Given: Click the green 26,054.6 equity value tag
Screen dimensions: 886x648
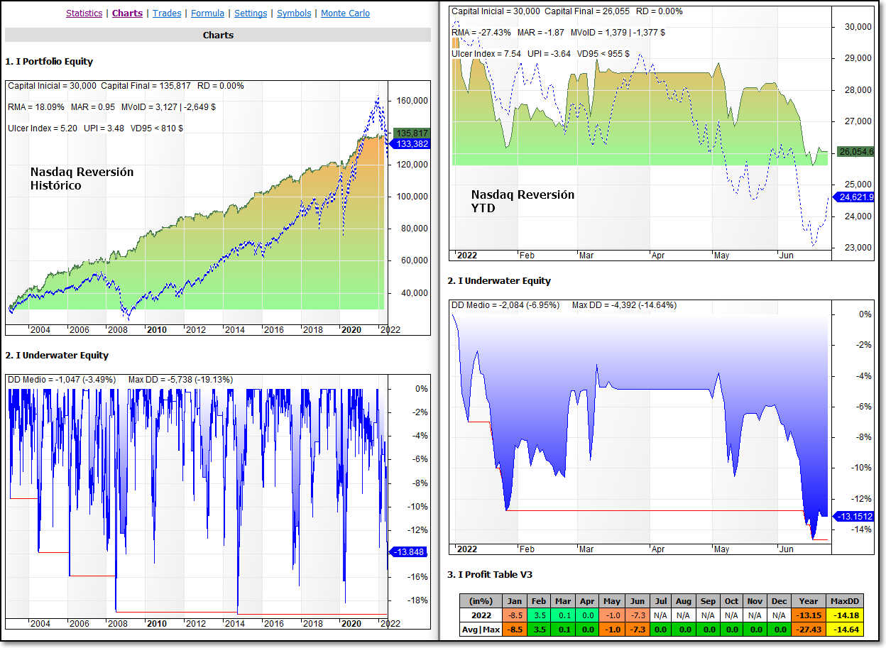Looking at the screenshot, I should pyautogui.click(x=856, y=151).
